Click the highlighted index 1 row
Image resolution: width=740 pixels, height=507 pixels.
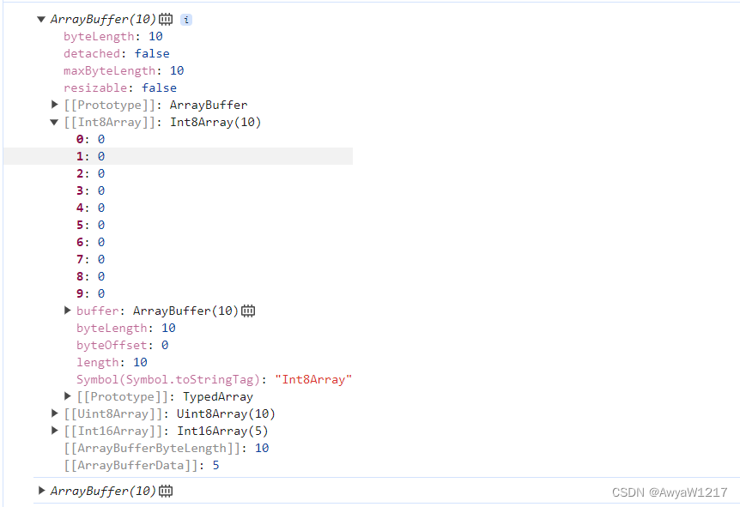[x=94, y=155]
